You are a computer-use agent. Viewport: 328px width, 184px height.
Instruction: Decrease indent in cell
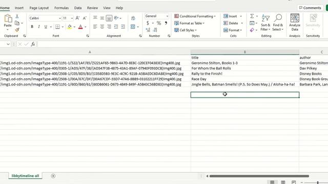116,27
